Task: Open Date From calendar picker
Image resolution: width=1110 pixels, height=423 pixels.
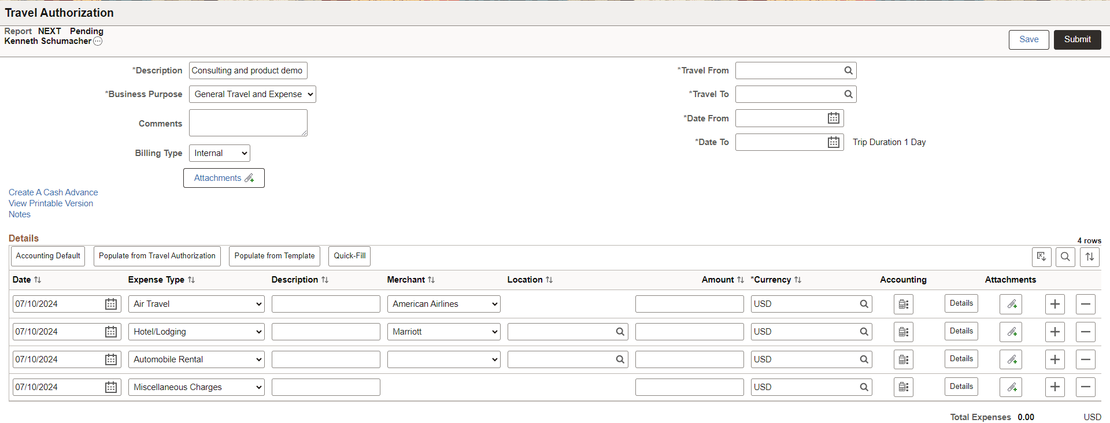Action: (833, 118)
